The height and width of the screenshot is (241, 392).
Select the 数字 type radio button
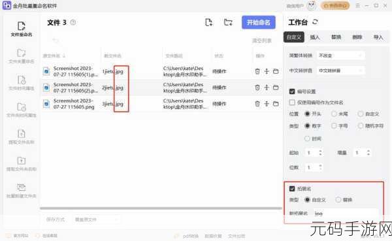(x=307, y=126)
